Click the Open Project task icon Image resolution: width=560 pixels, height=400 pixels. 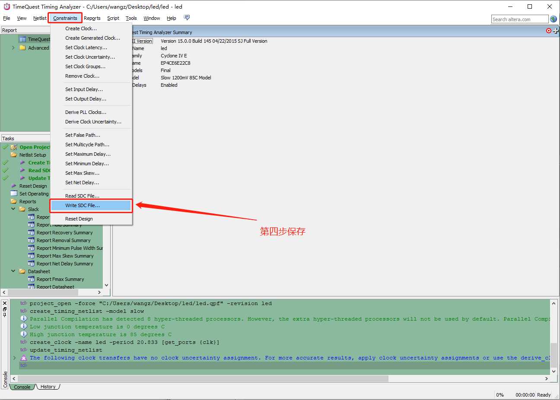coord(14,147)
